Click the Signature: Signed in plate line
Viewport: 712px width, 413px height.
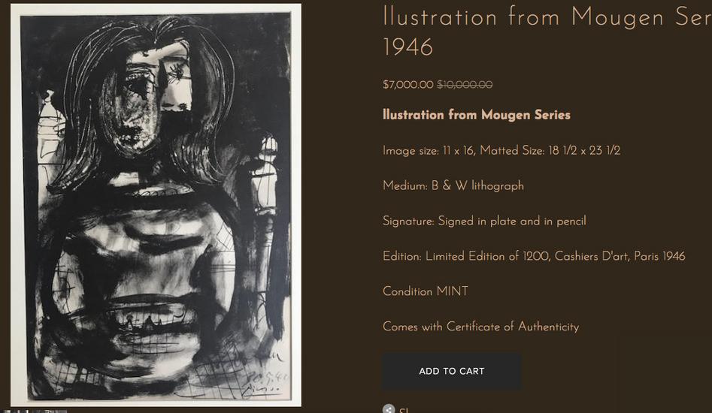click(484, 222)
